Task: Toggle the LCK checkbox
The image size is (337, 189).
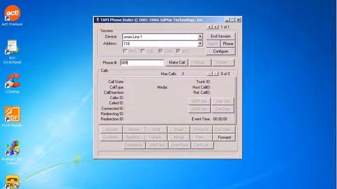Action: 143,51
